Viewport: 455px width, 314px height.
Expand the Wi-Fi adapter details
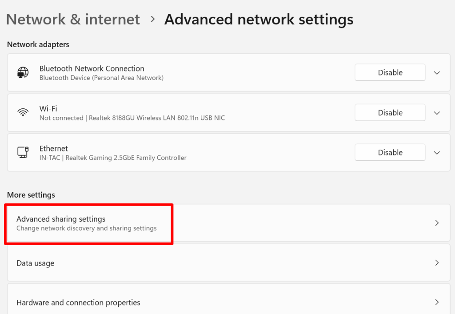coord(437,113)
